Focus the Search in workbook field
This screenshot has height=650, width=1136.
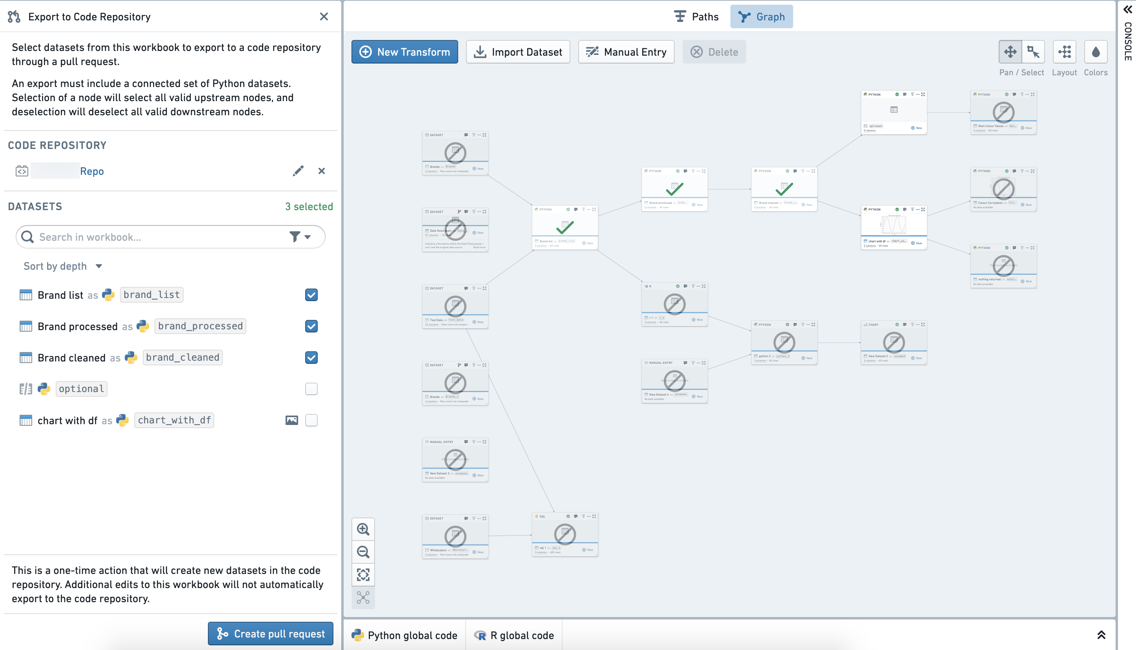(171, 237)
